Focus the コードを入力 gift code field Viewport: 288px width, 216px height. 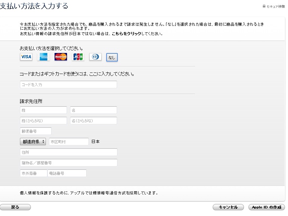pyautogui.click(x=68, y=85)
